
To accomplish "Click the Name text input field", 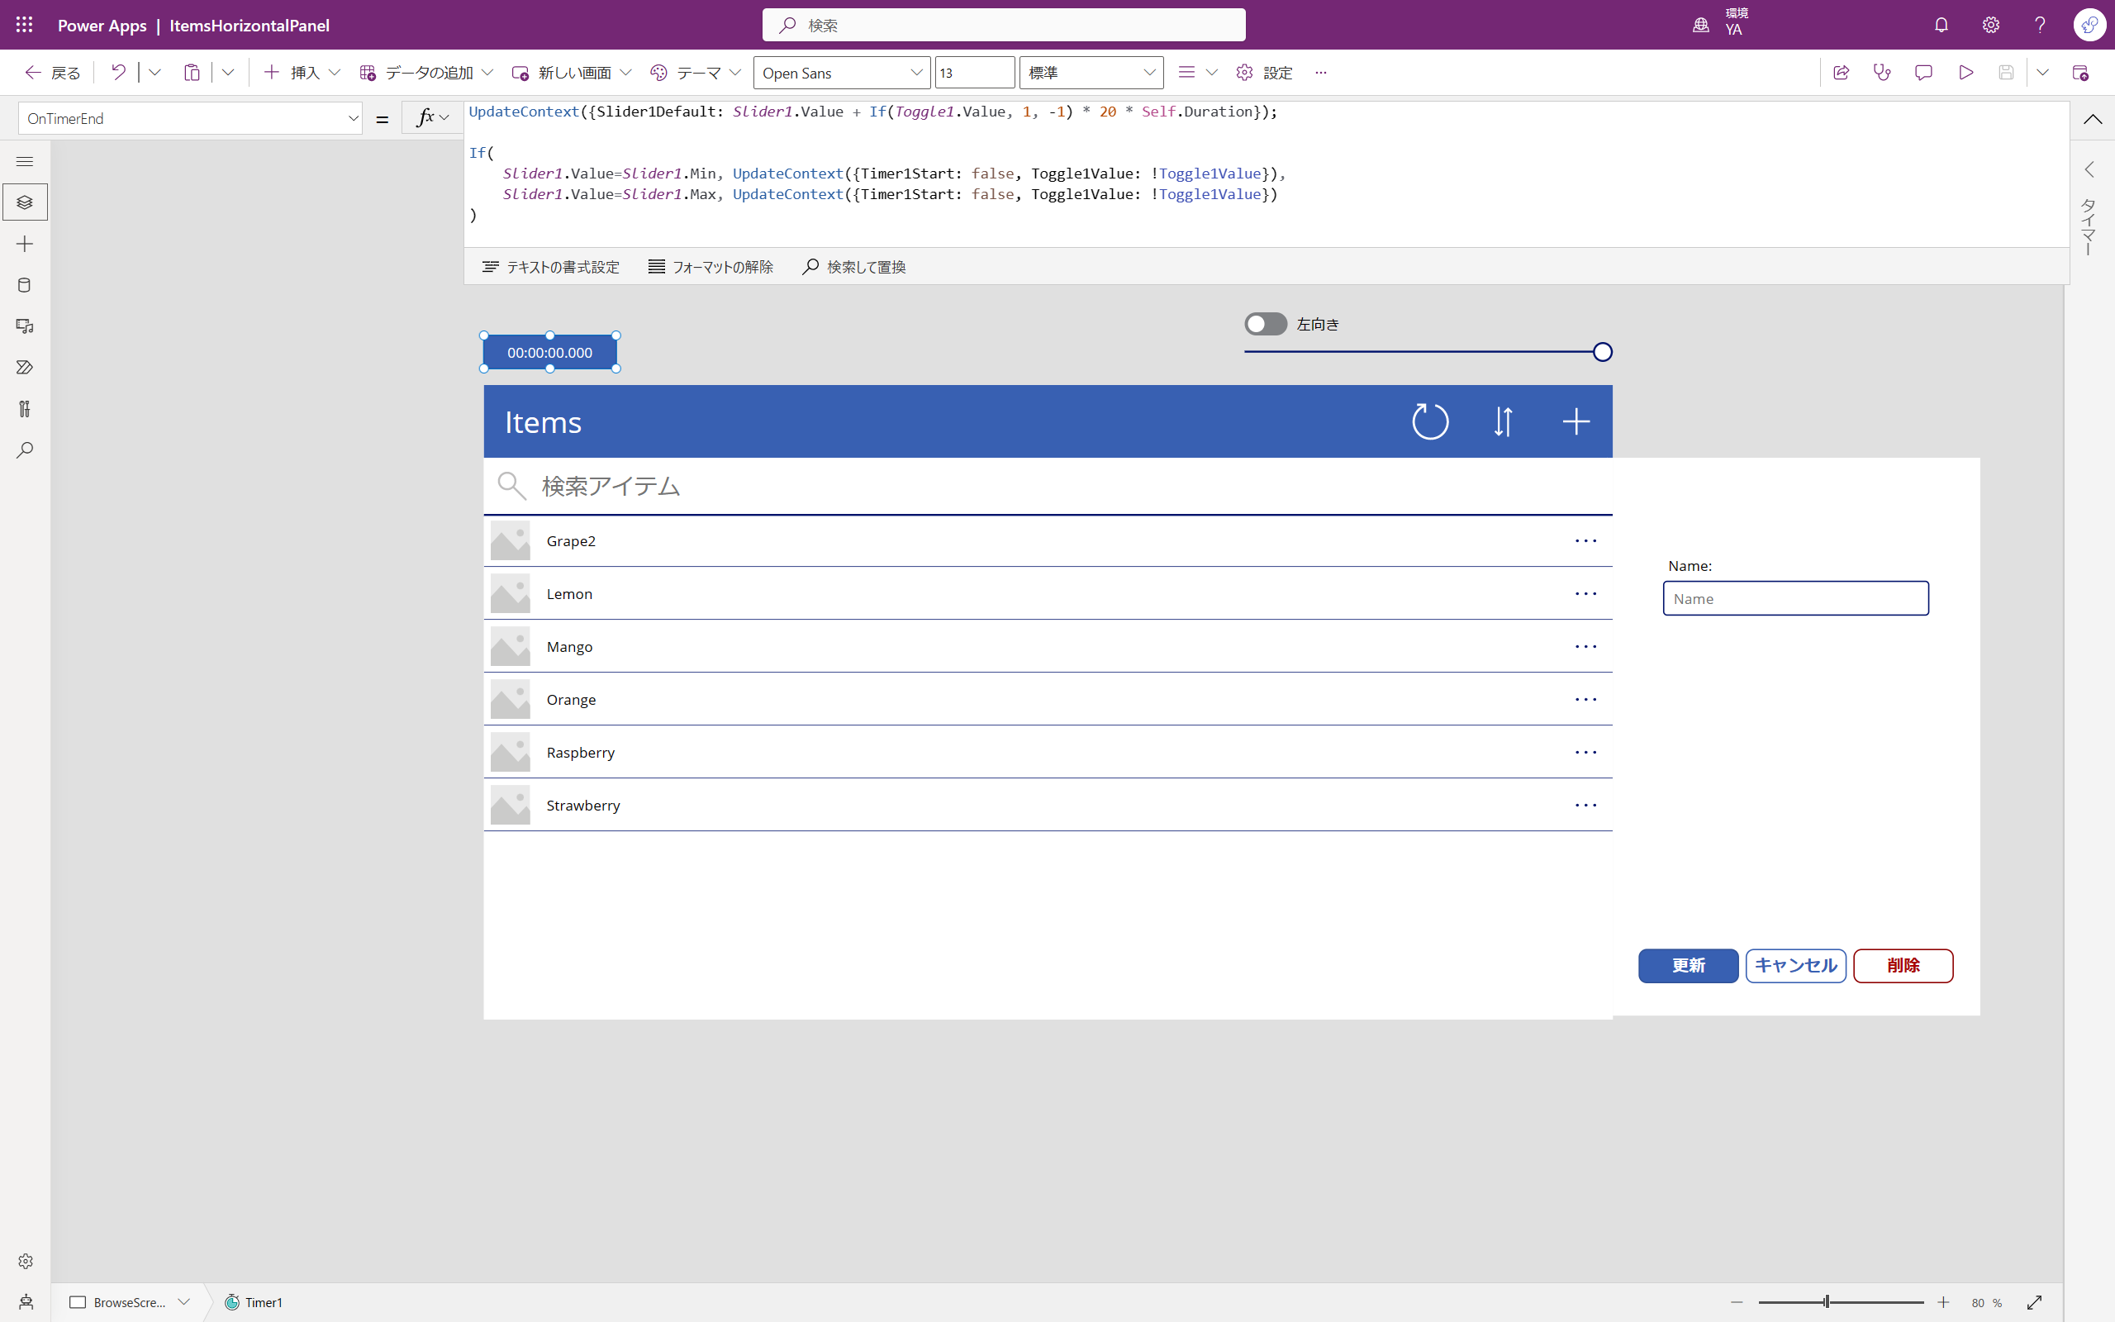I will pos(1795,599).
